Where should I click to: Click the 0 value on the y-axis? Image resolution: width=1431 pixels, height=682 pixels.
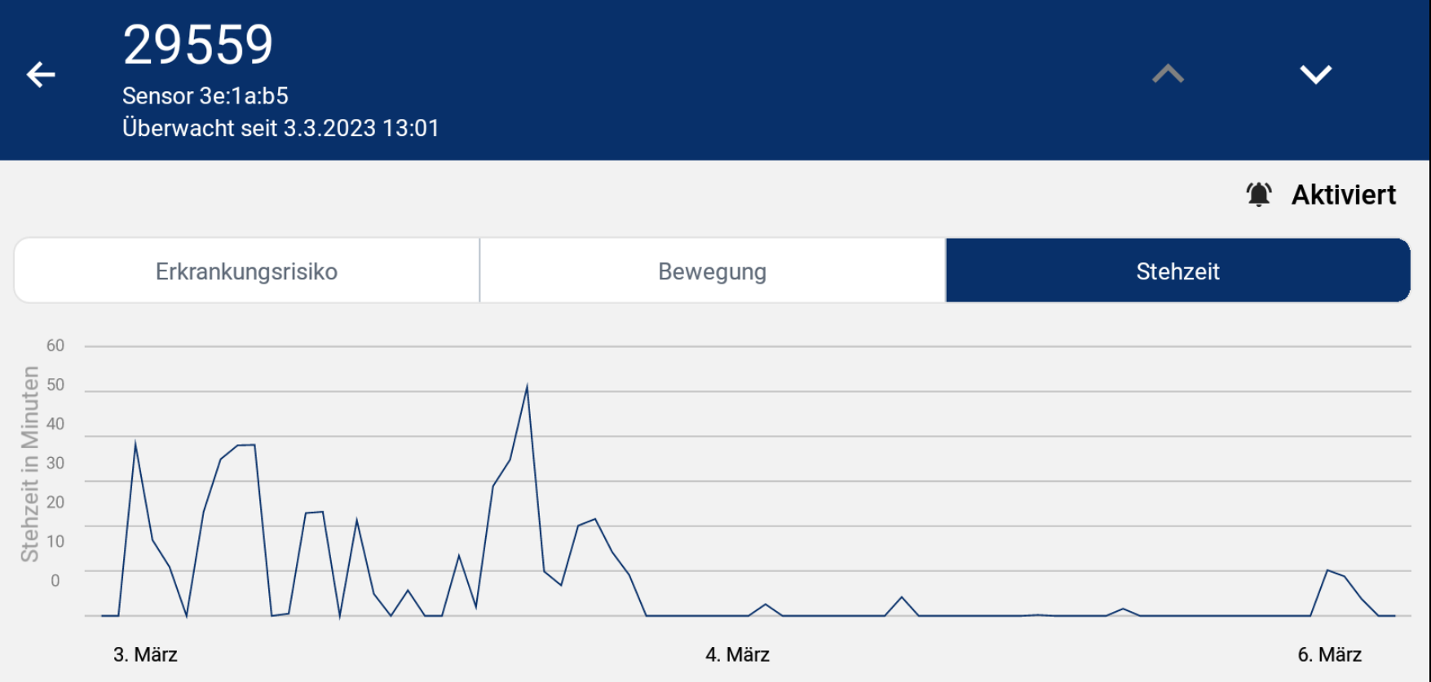pyautogui.click(x=55, y=580)
